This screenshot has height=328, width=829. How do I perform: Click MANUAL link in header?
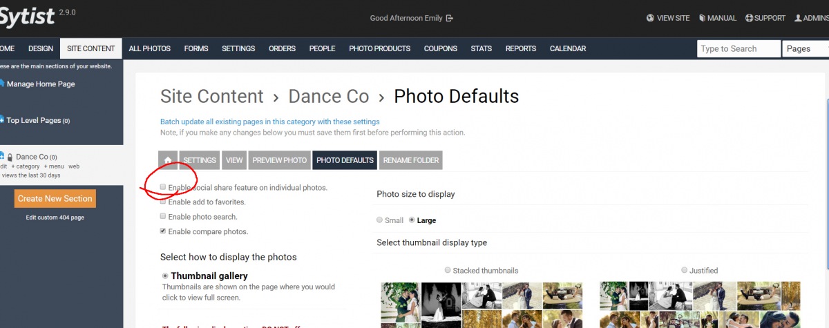722,18
